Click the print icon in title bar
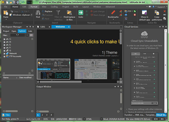169x122 pixels. pyautogui.click(x=18, y=2)
